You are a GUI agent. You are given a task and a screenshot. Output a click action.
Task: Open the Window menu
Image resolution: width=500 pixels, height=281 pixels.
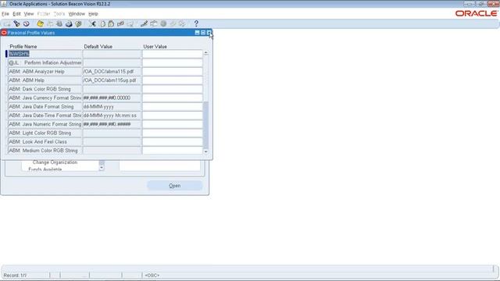coord(77,14)
